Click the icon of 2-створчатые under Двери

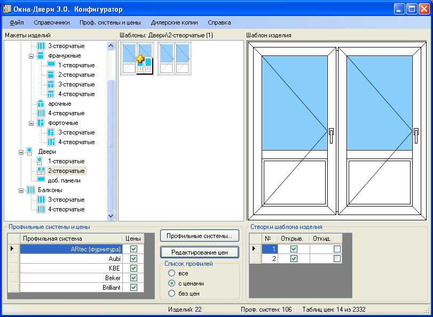(x=41, y=171)
